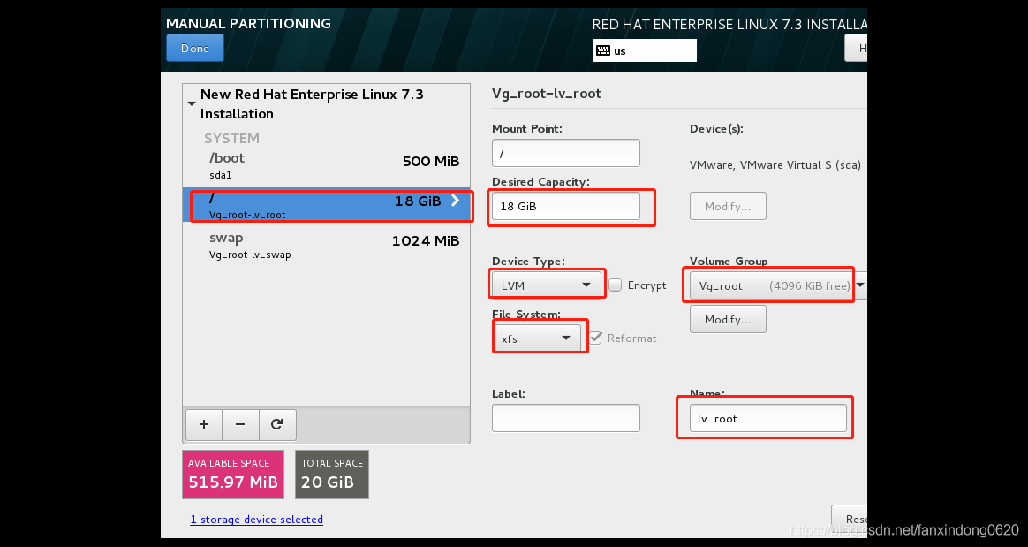The height and width of the screenshot is (547, 1028).
Task: Click the chevron arrow on root partition row
Action: [x=455, y=201]
